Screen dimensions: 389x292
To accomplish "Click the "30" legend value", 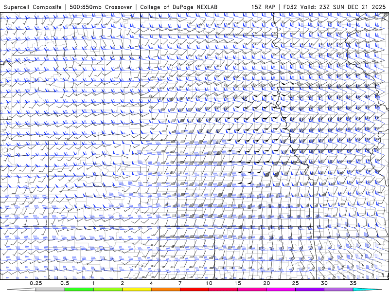I will (x=324, y=283).
